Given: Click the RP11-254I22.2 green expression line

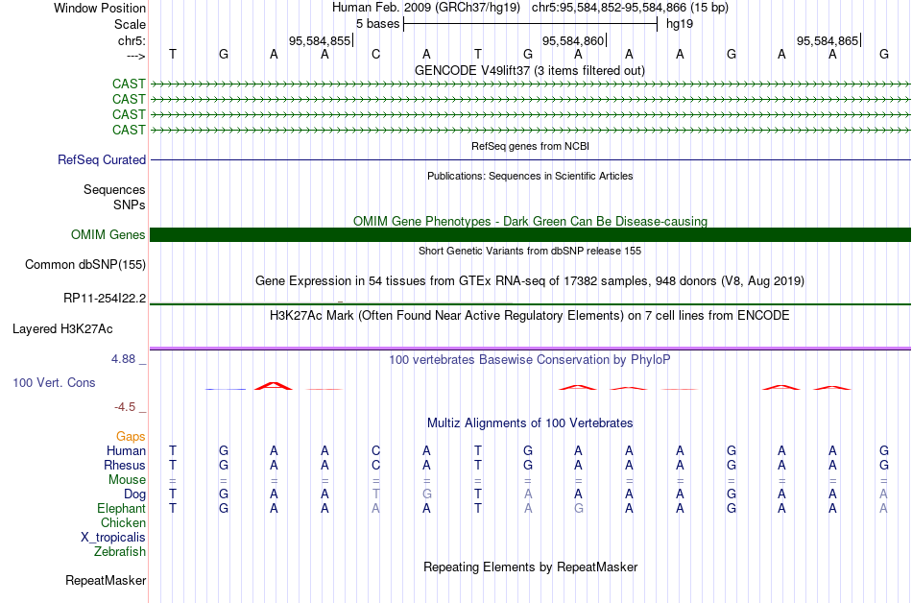Looking at the screenshot, I should point(530,304).
